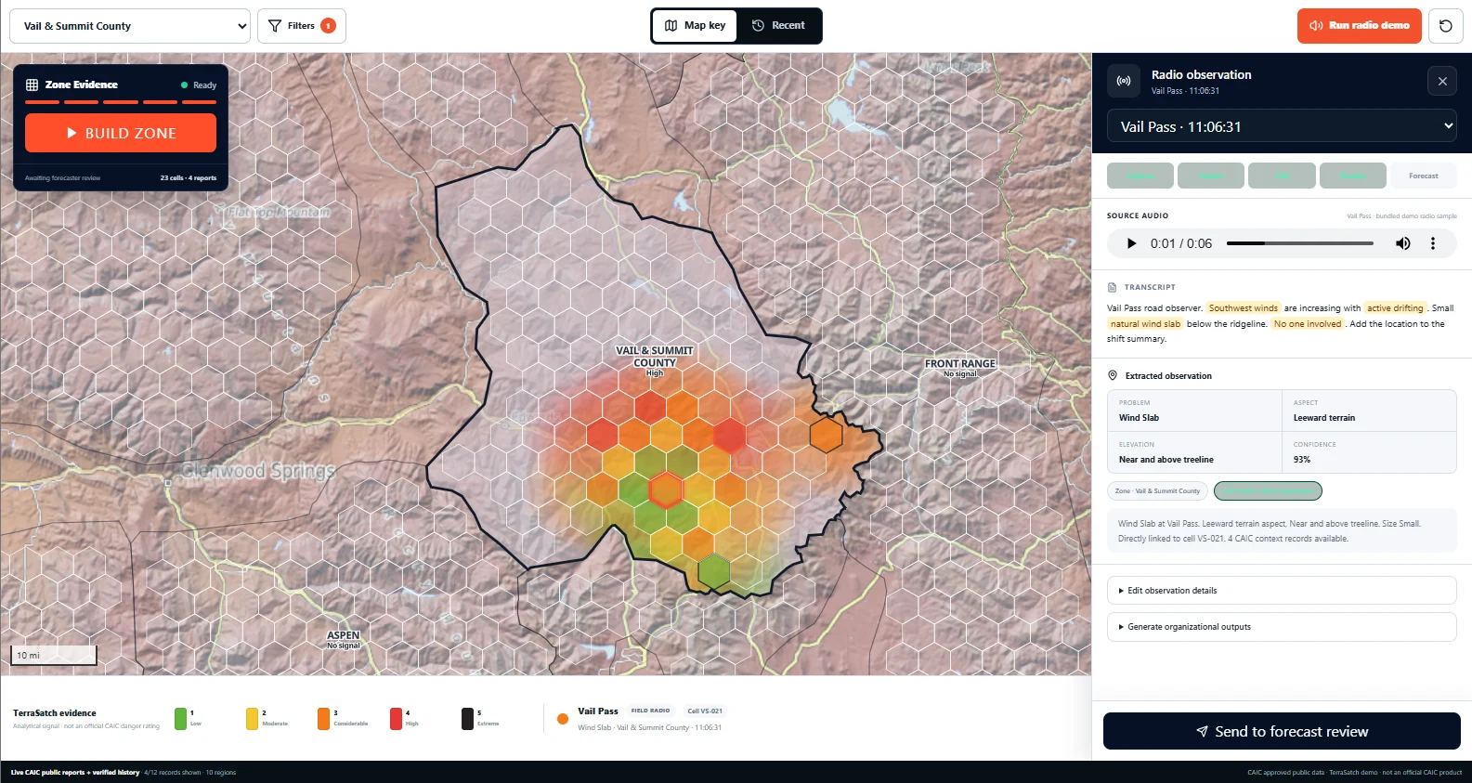Click the FIELD RADIO tag
1472x783 pixels.
pos(650,711)
